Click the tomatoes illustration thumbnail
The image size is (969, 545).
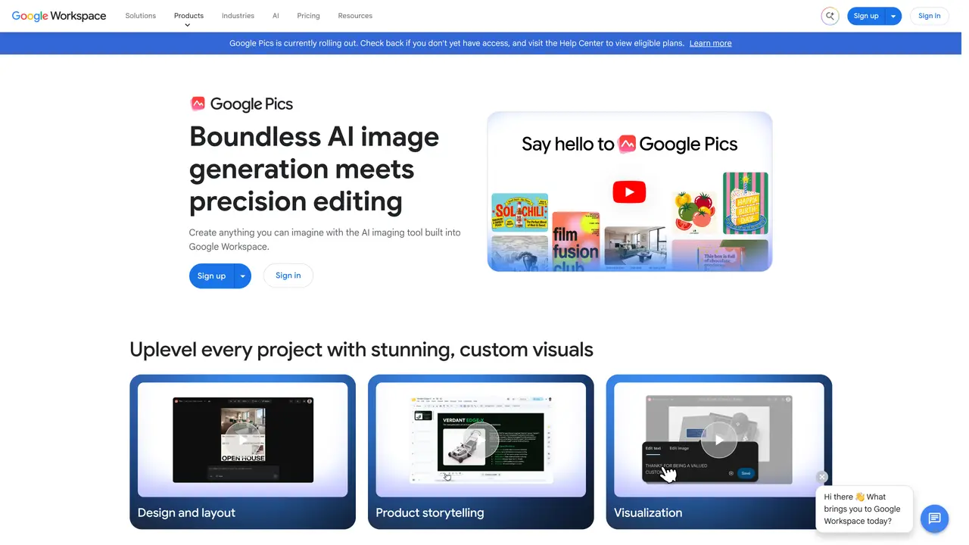pos(693,210)
